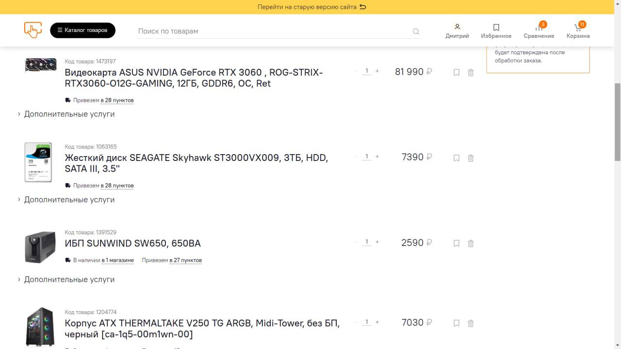Show 27 пунктов delivery for SUNWIND

[185, 260]
